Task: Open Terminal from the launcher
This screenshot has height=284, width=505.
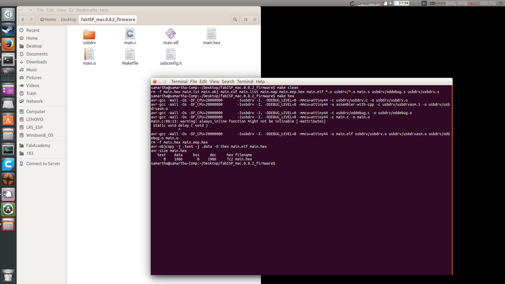Action: [x=8, y=60]
